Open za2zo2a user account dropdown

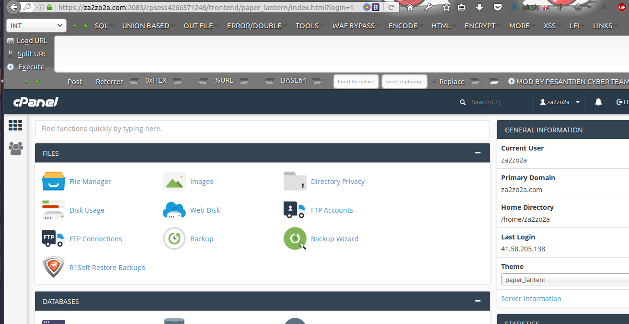pyautogui.click(x=560, y=102)
